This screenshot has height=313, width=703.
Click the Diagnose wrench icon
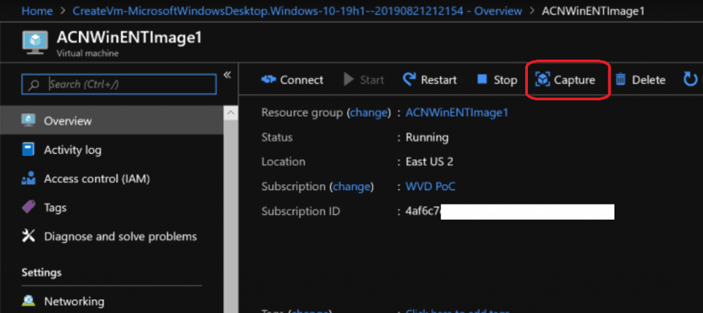[x=28, y=236]
